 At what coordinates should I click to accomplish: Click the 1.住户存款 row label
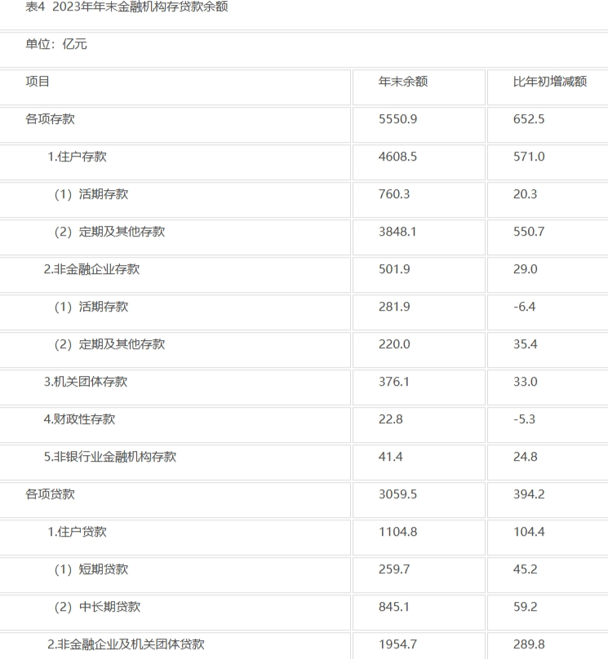[77, 157]
